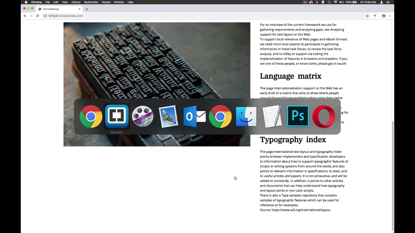Select the Text Indenting tab

tap(59, 9)
